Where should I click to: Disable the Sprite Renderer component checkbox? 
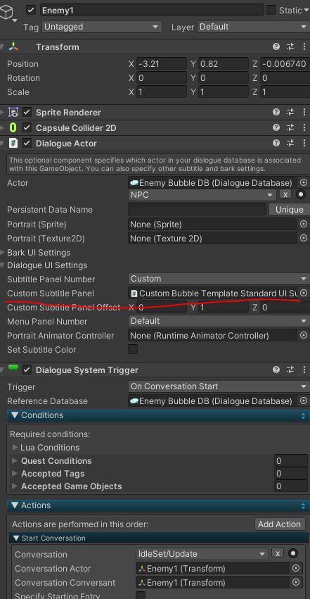click(27, 112)
